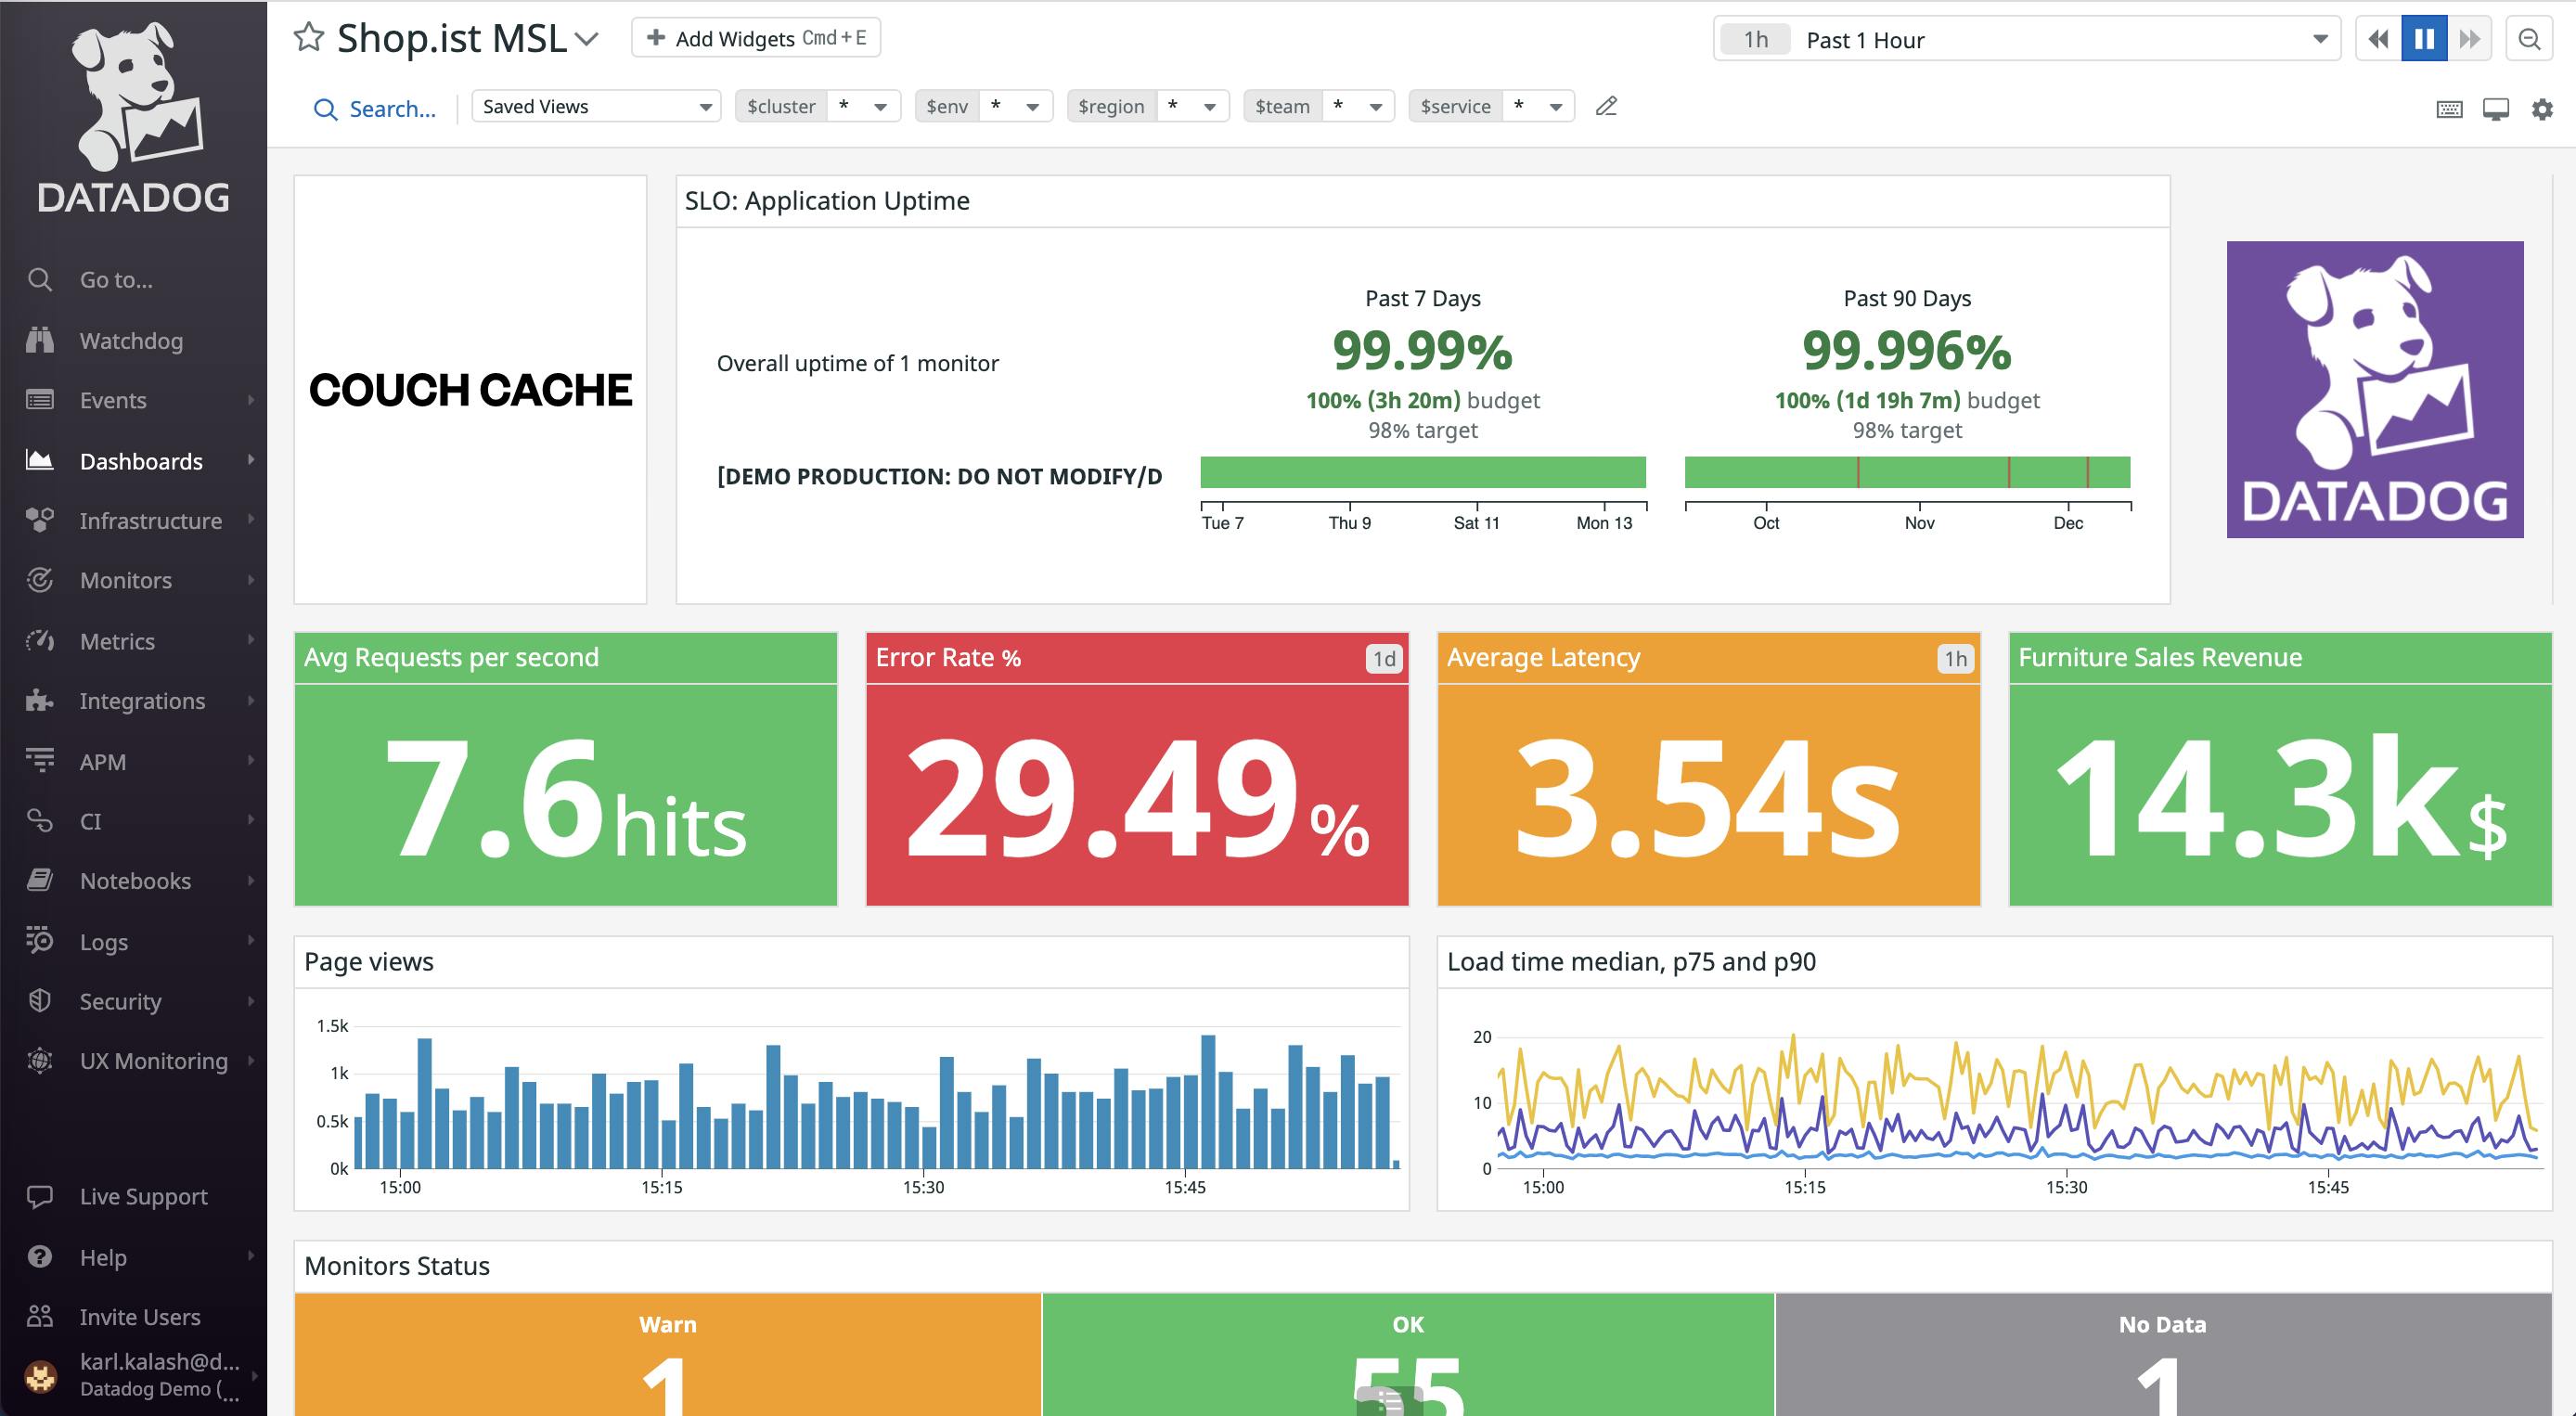Open Logs section in sidebar
Viewport: 2576px width, 1416px height.
pos(103,940)
